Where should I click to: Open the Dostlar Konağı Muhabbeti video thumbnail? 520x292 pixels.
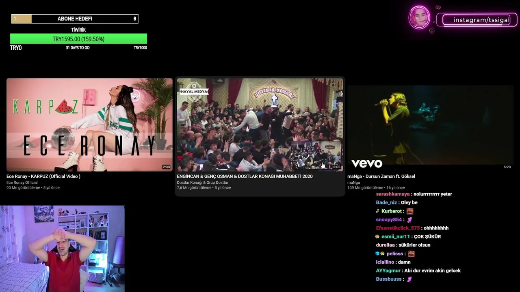click(x=260, y=125)
